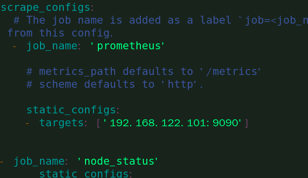Click the scrape_configs key
Screen dimensions: 308x178
pyautogui.click(x=45, y=8)
